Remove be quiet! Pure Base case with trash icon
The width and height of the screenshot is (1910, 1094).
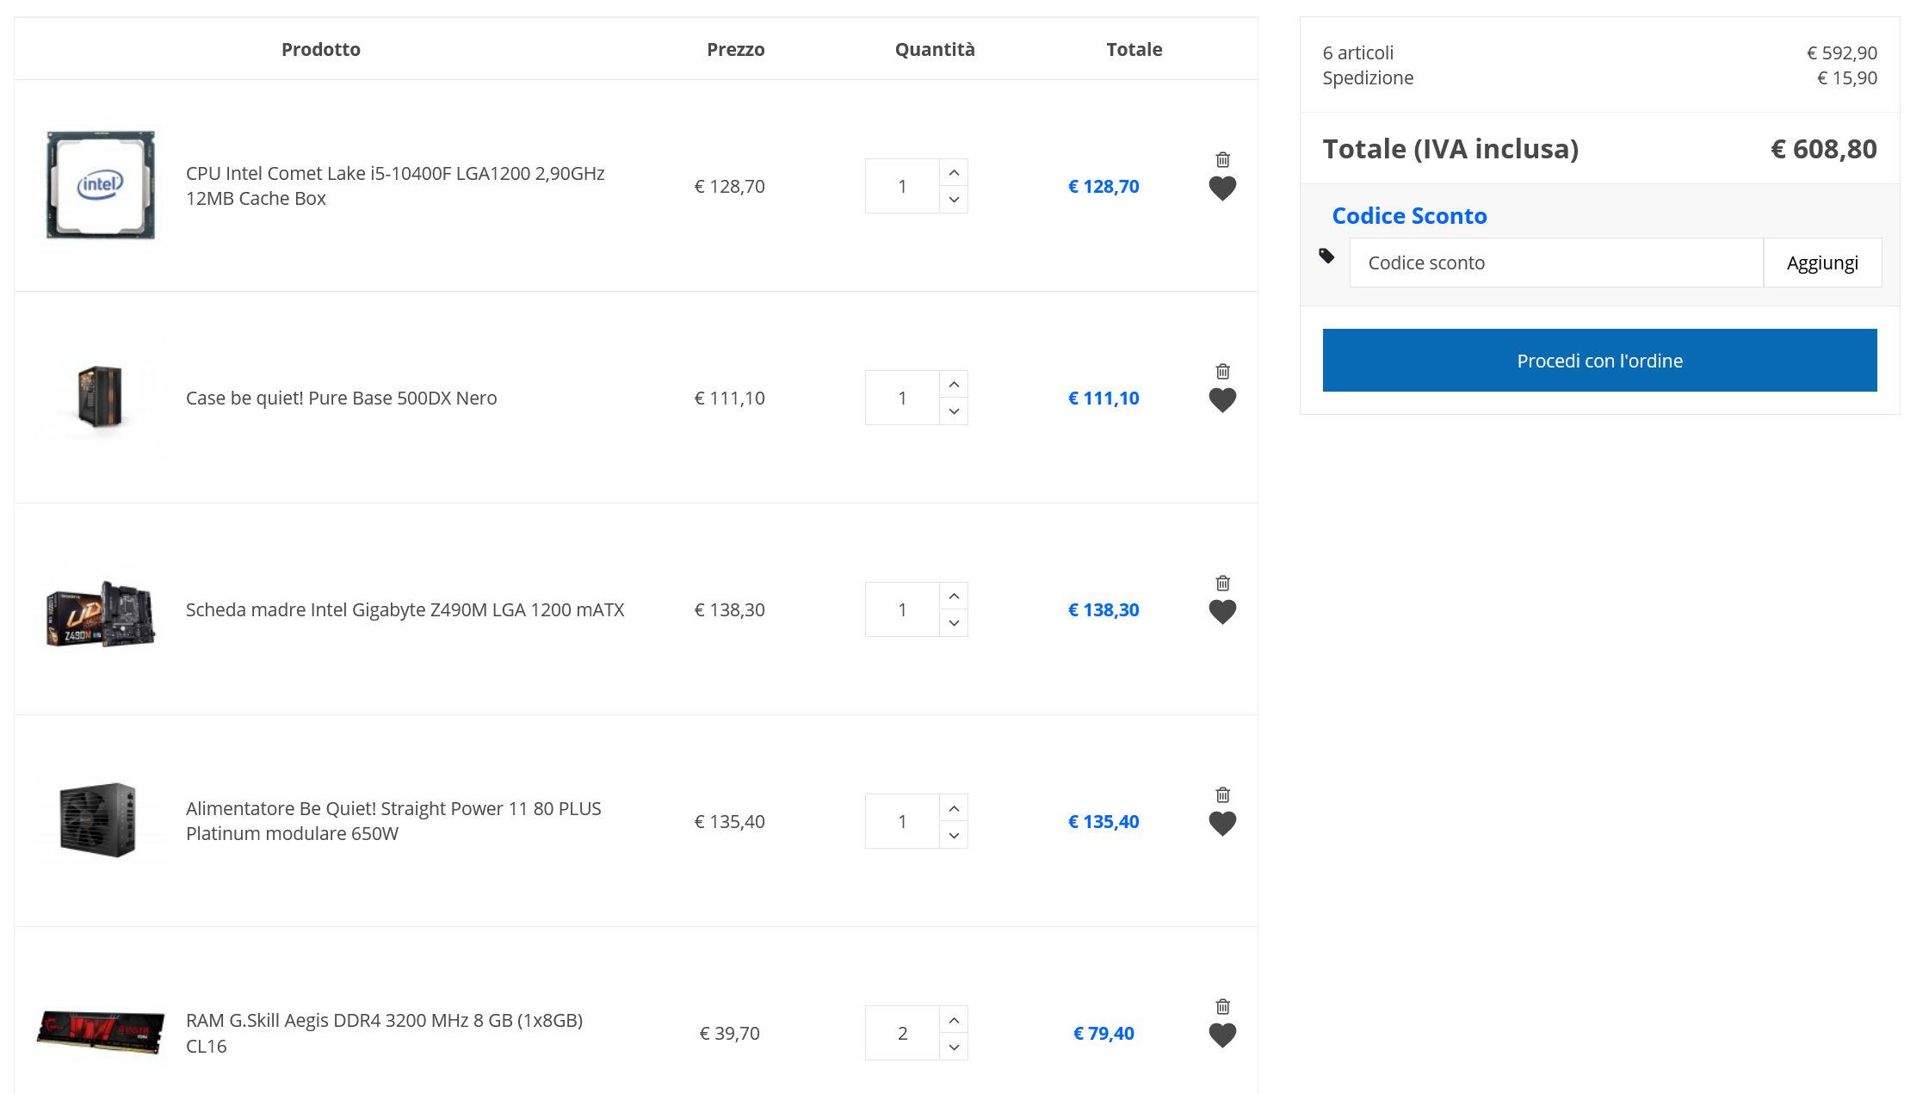pos(1222,371)
